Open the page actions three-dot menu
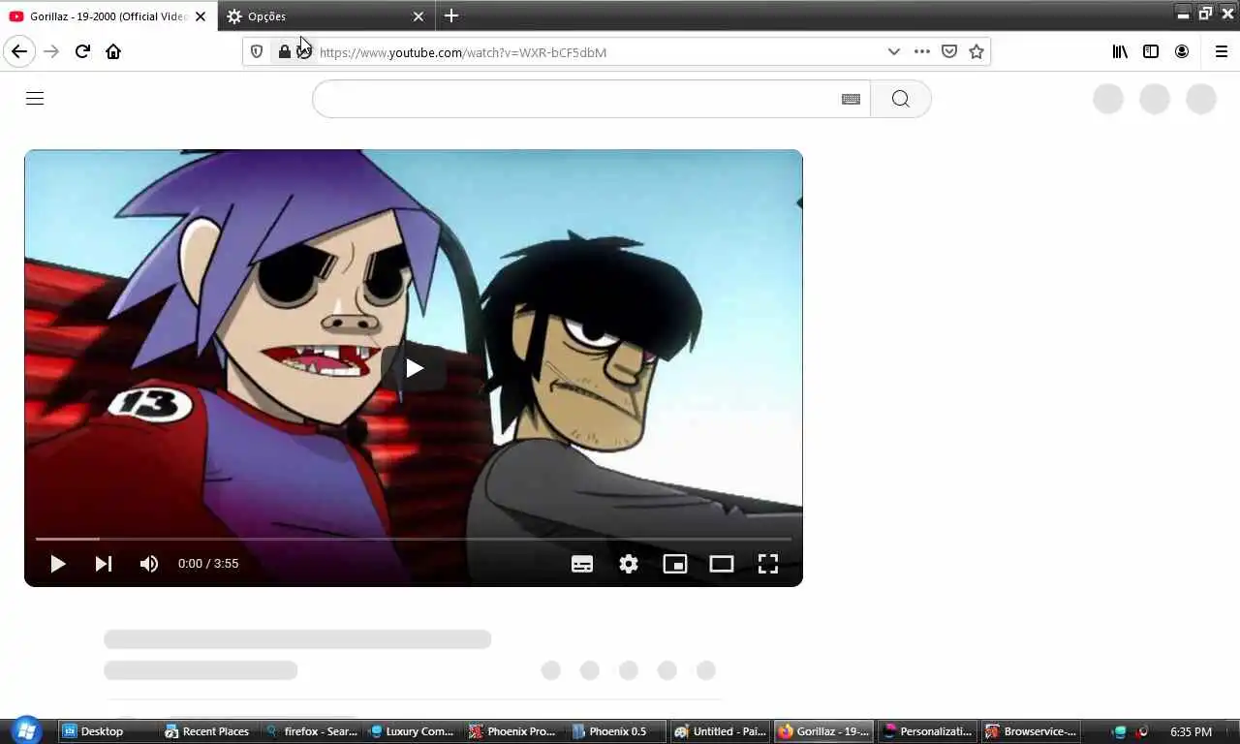 click(922, 51)
